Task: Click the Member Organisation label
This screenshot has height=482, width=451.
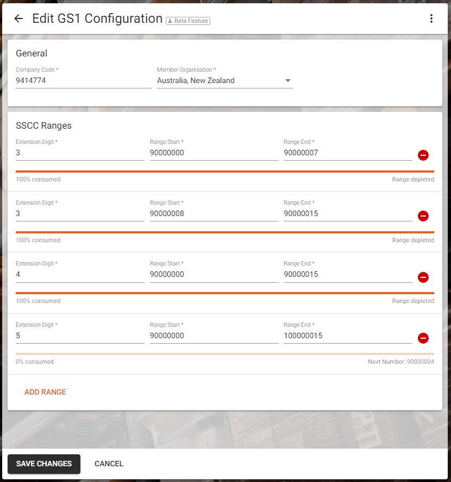Action: 186,70
